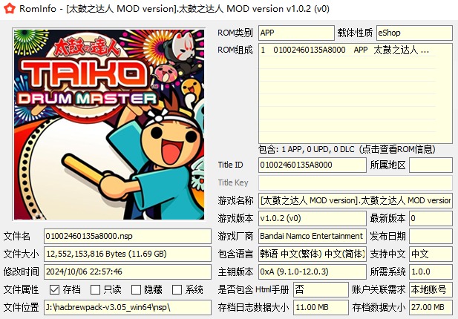Click the Title Key label
This screenshot has height=319, width=458.
(x=233, y=182)
